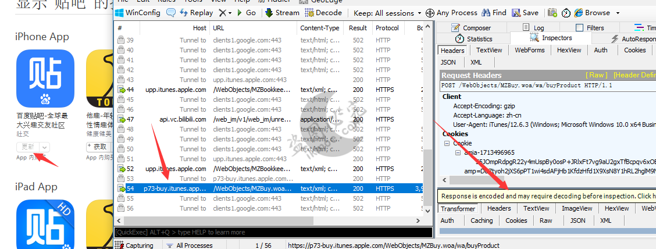Click the Any Process target icon
Screen dimensions: 656x249
[430, 13]
